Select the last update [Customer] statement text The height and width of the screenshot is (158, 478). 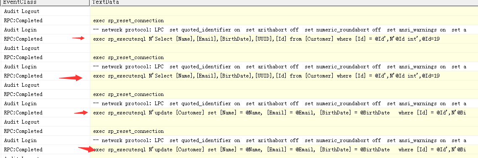279,150
